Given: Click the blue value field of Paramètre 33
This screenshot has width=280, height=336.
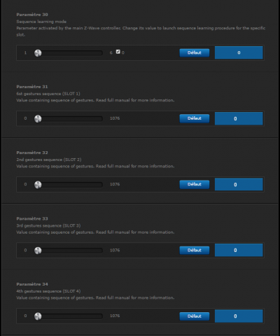Looking at the screenshot, I should [x=239, y=250].
